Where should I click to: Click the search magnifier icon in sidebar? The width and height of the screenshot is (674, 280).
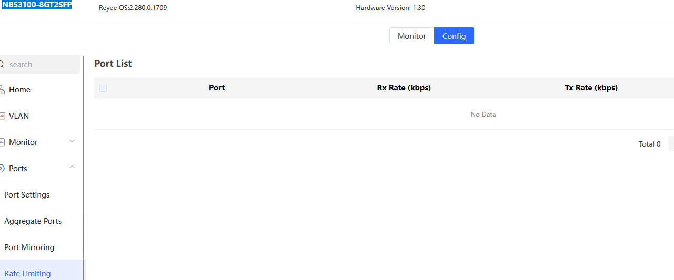click(2, 65)
